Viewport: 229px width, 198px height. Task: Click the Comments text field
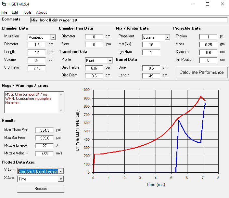click(129, 20)
